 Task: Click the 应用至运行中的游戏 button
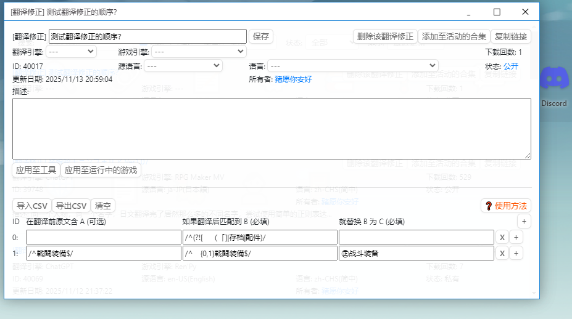tap(101, 170)
